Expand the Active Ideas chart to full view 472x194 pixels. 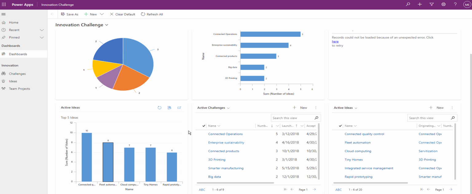[x=179, y=108]
